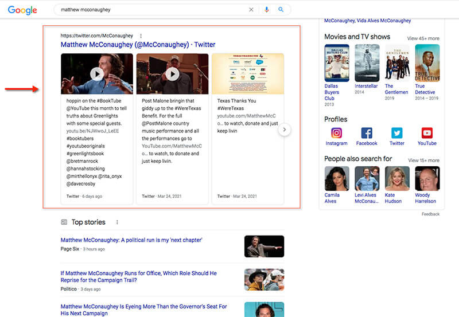
Task: Click Feedback under the knowledge panel
Action: (430, 214)
